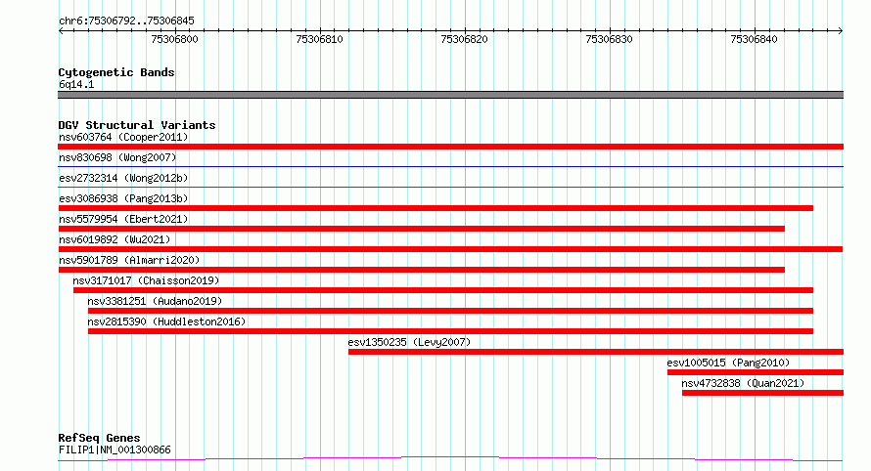Open the RefSeq Genes track title

tap(100, 438)
